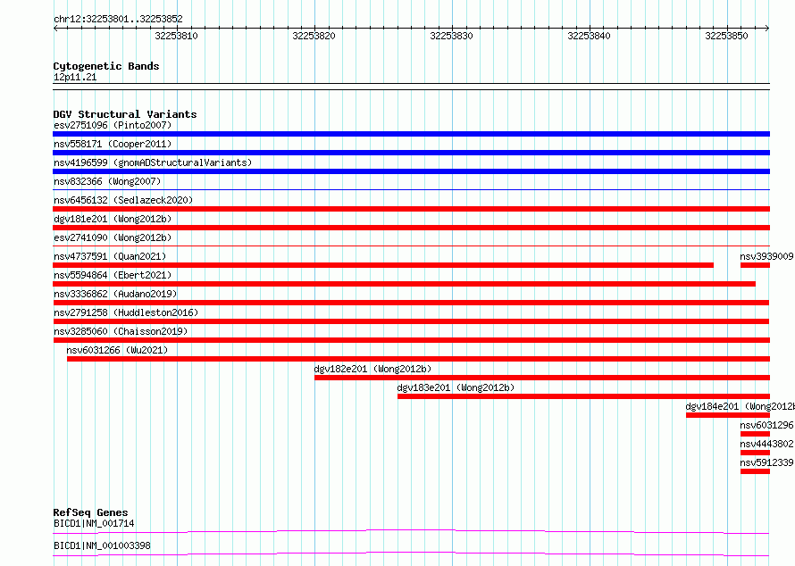Click ruler position 32253830
The image size is (795, 566).
click(451, 36)
